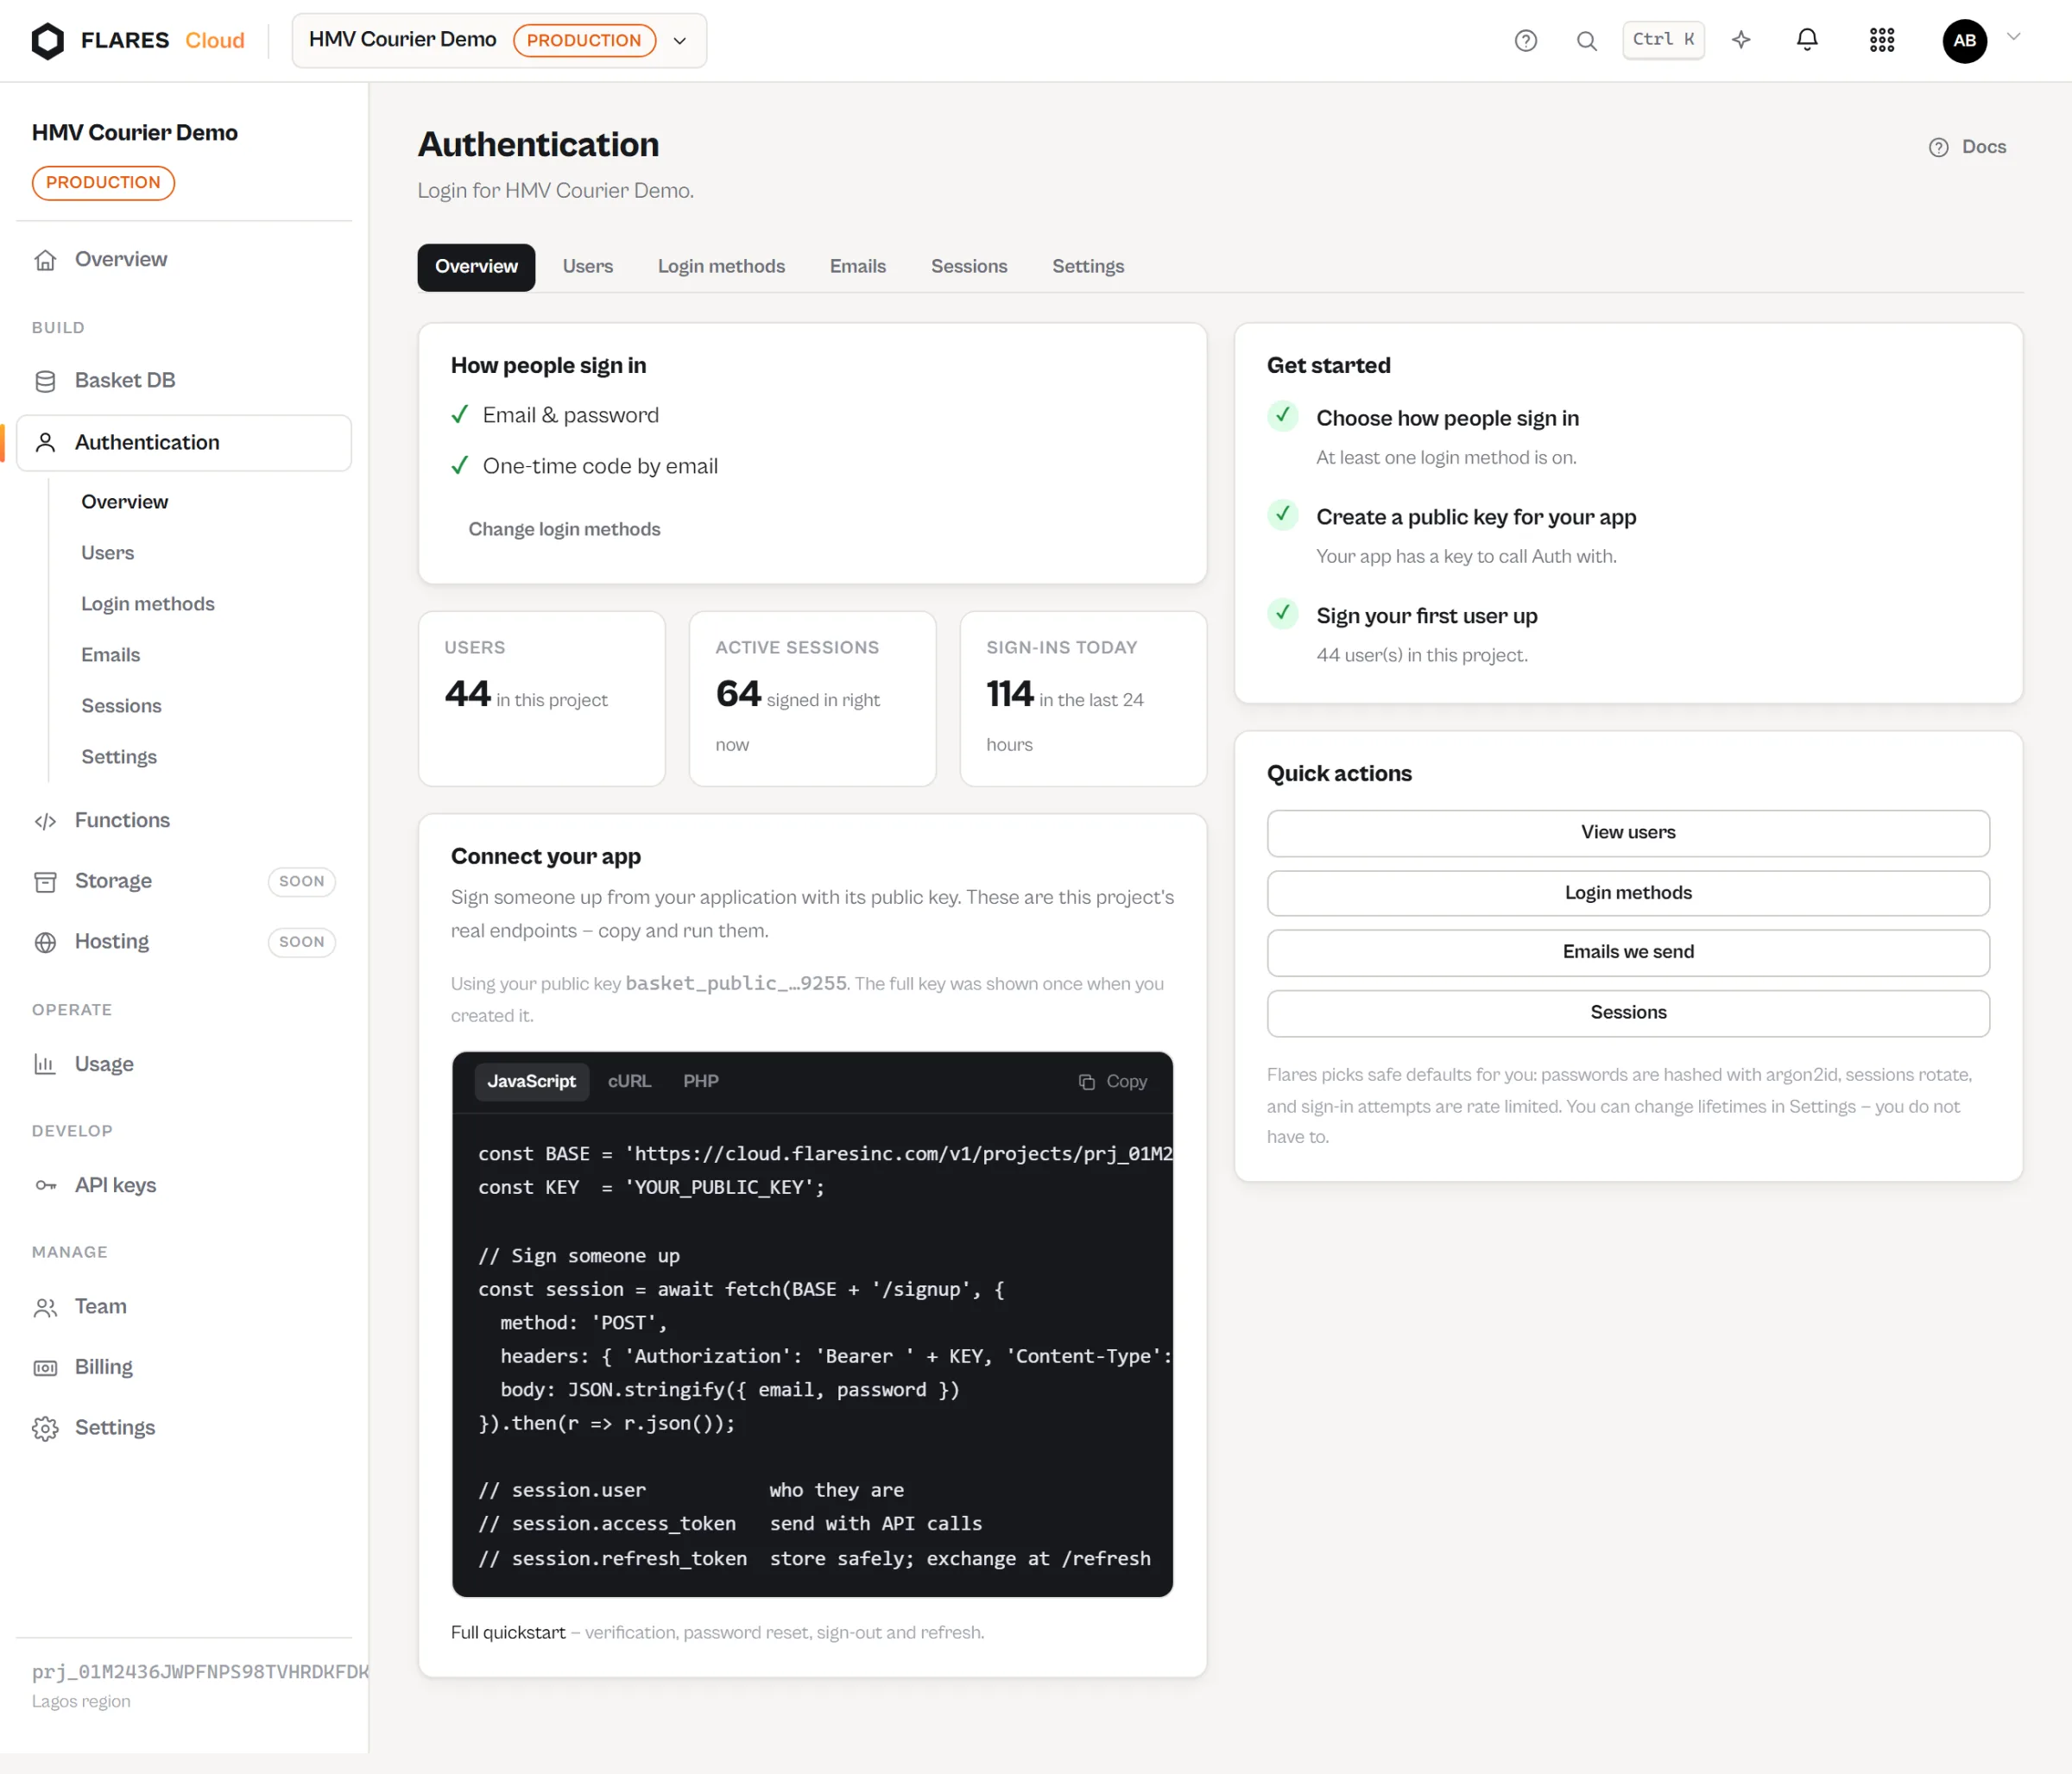Click the AB user avatar
This screenshot has height=1774, width=2072.
(x=1964, y=40)
